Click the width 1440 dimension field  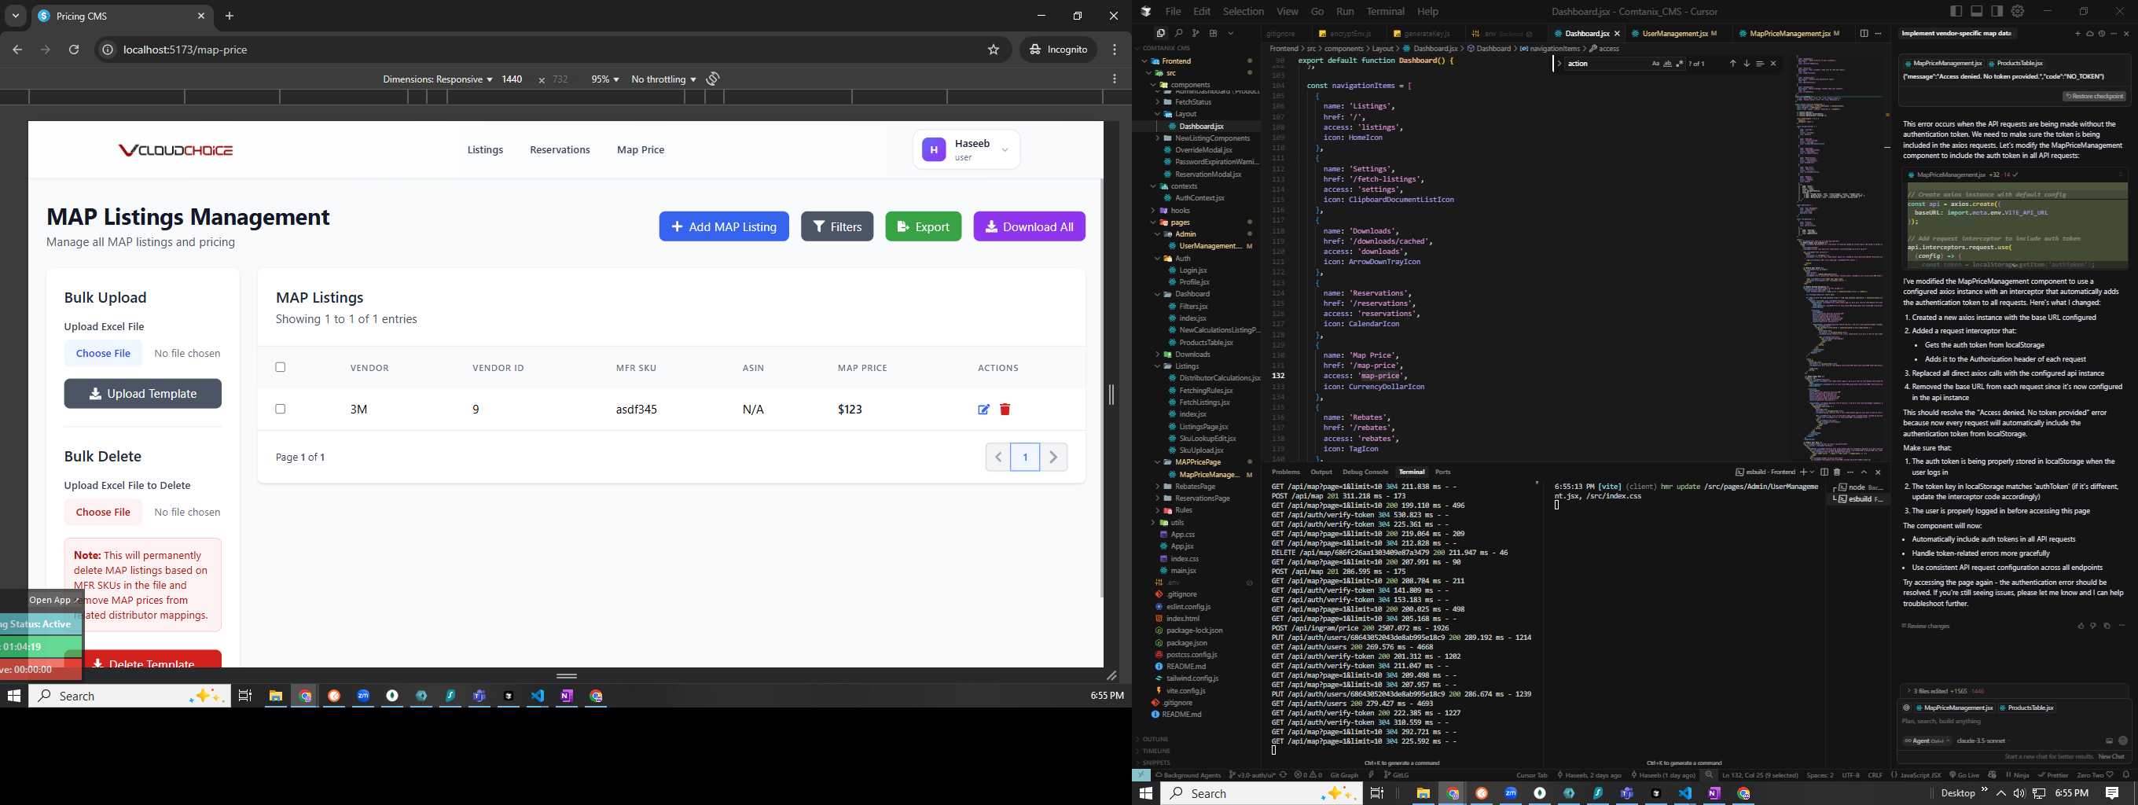click(512, 79)
